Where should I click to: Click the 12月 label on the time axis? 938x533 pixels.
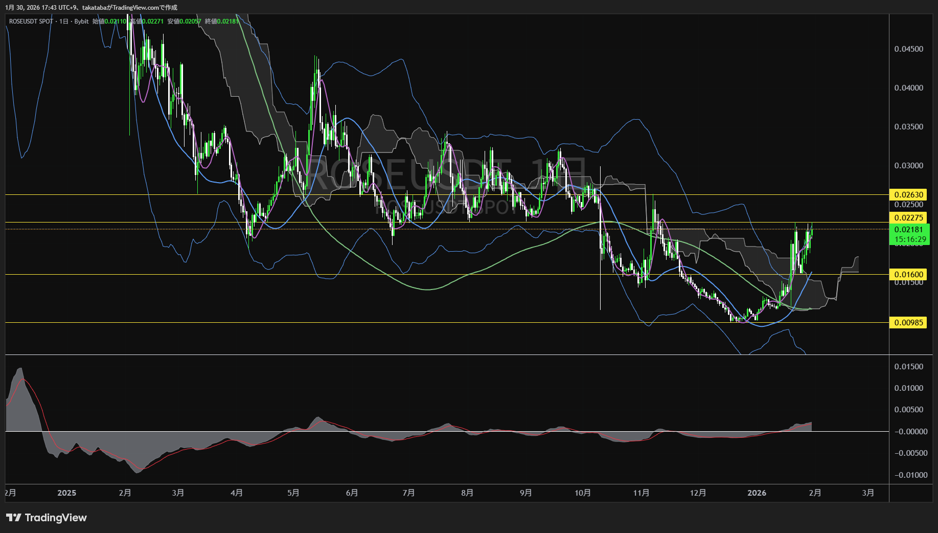698,493
